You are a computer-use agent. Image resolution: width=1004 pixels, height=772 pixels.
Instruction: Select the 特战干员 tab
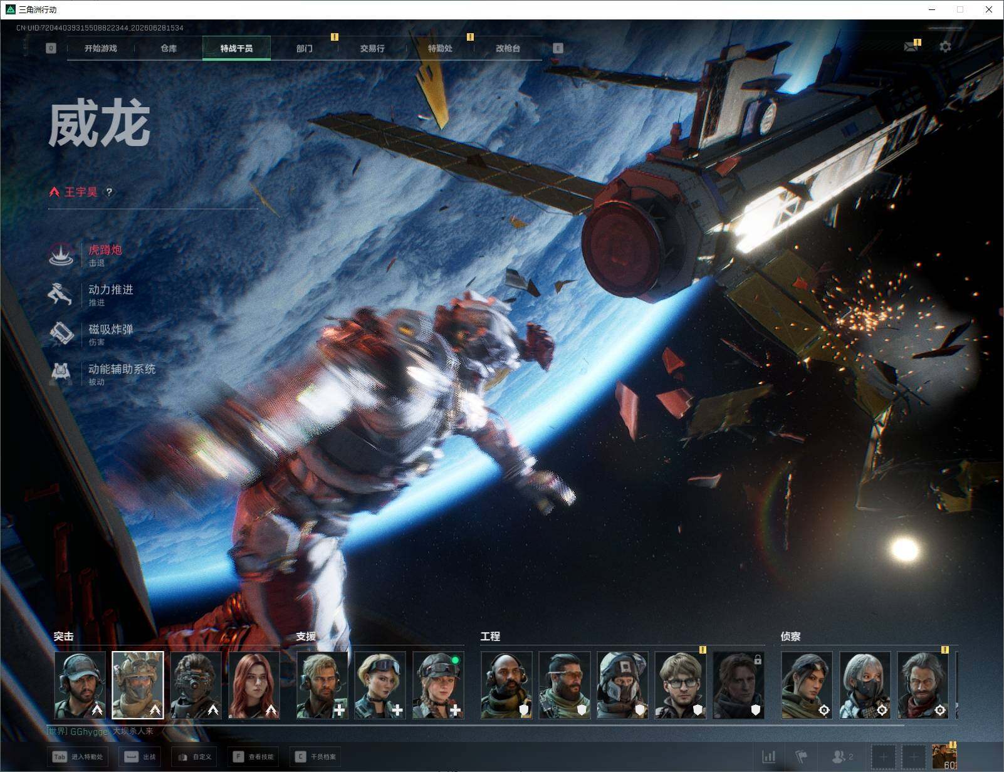(236, 48)
